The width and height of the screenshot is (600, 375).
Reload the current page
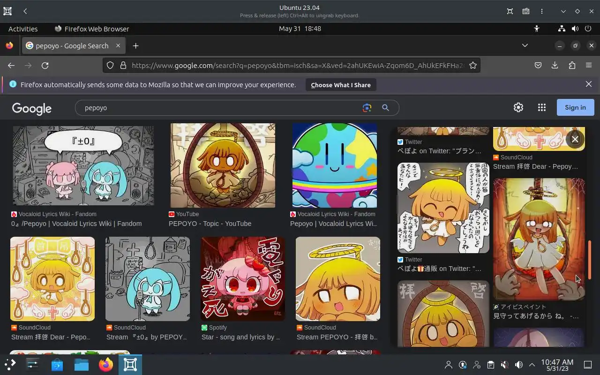click(x=45, y=66)
